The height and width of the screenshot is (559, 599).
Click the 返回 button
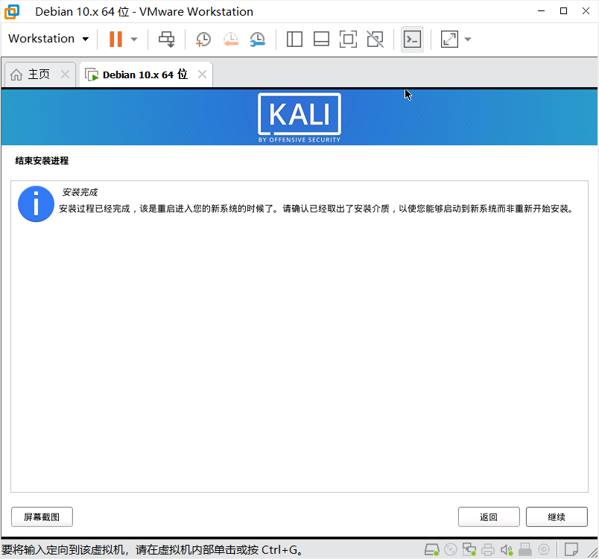pyautogui.click(x=489, y=517)
